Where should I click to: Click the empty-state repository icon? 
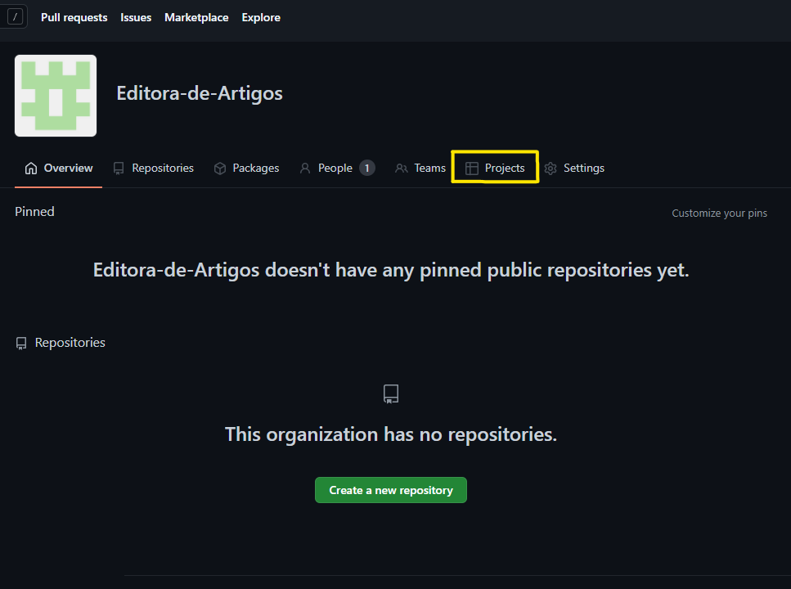(391, 393)
